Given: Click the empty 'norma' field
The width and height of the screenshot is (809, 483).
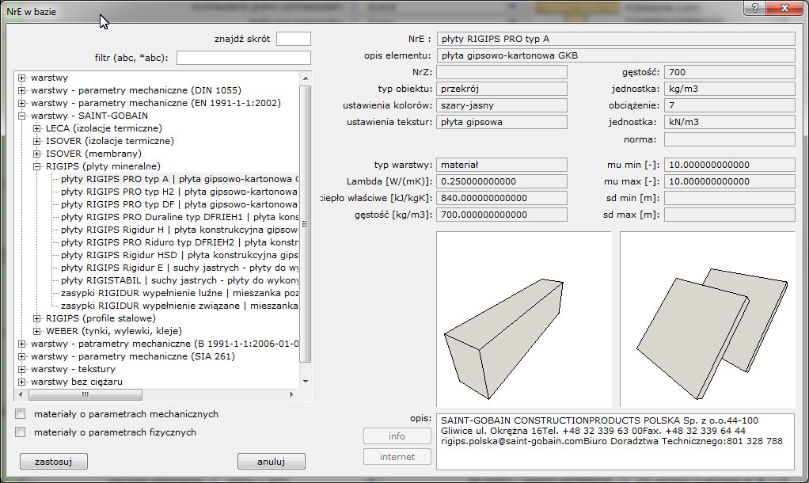Looking at the screenshot, I should coord(730,139).
